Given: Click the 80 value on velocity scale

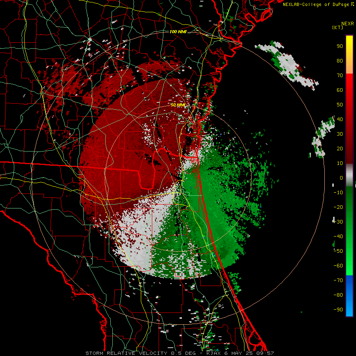Looking at the screenshot, I should 340,61.
